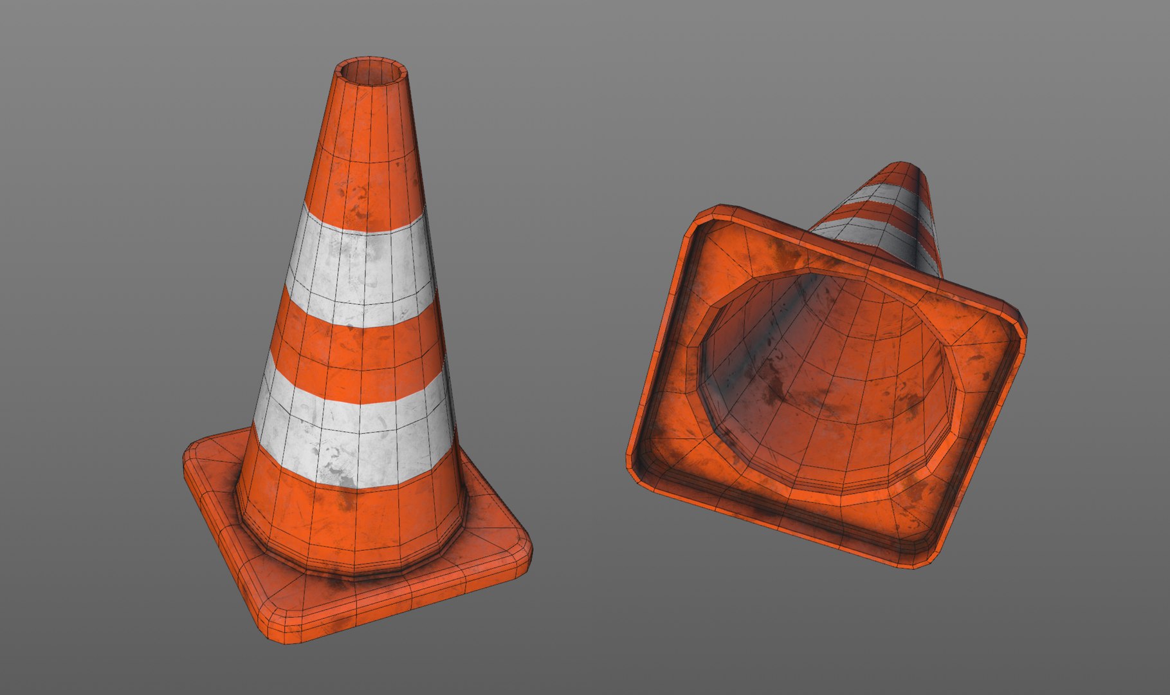Select the upright traffic cone model

[x=358, y=350]
